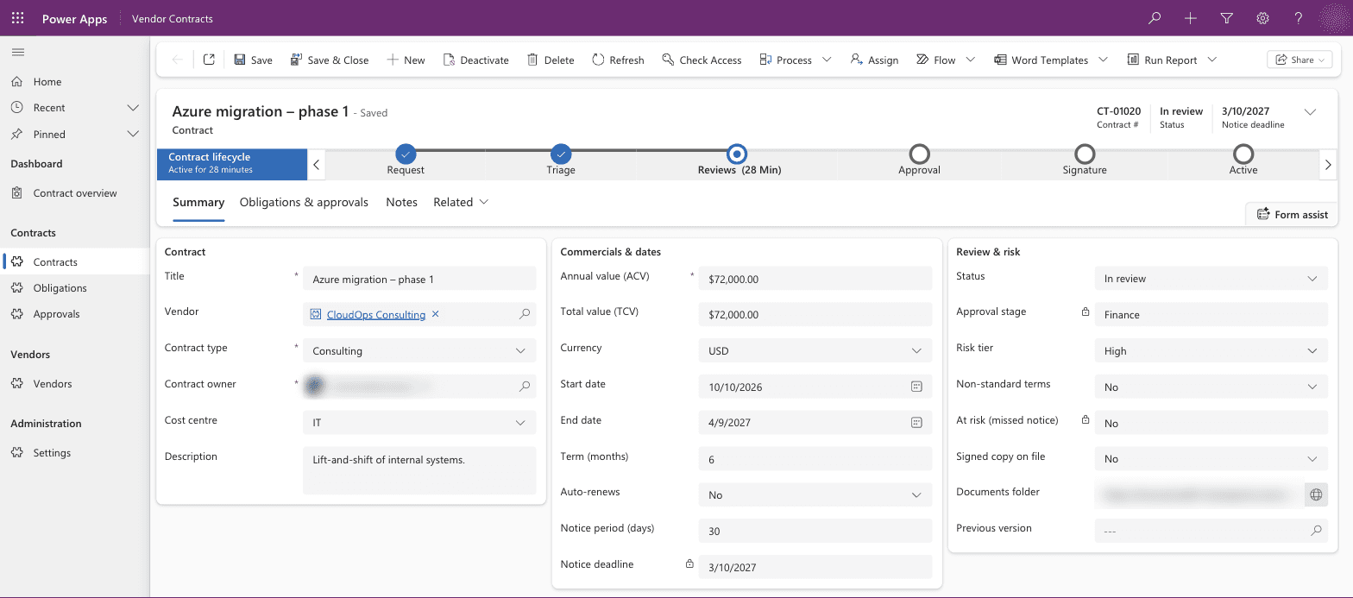Click the Share button
Viewport: 1353px width, 598px height.
(x=1300, y=60)
